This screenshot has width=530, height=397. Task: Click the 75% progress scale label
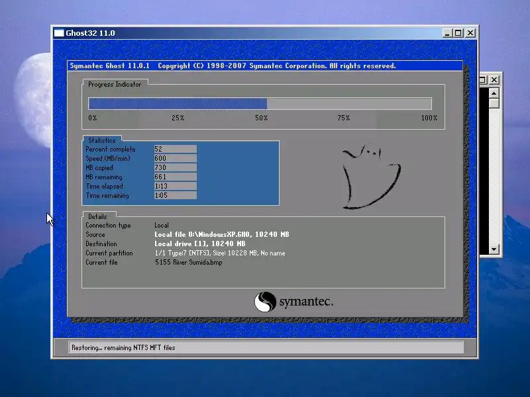click(x=343, y=118)
